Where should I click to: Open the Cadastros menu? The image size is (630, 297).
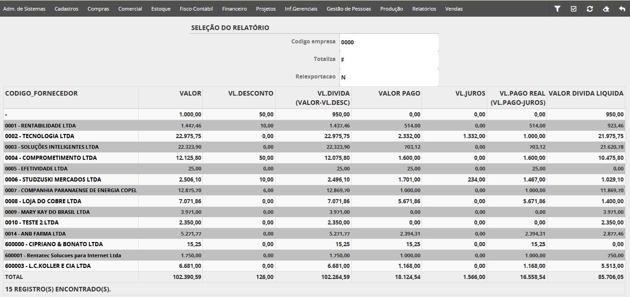pos(67,9)
